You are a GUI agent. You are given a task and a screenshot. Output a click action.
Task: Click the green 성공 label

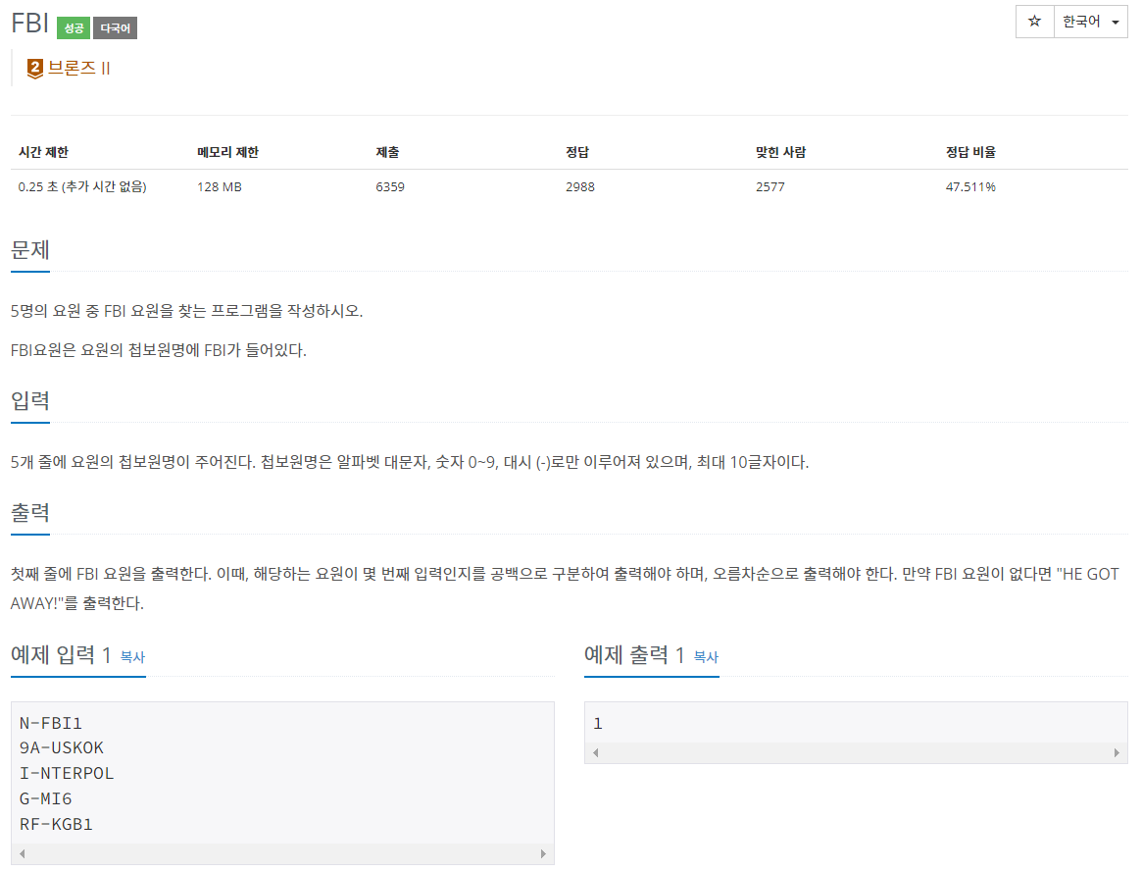click(74, 27)
